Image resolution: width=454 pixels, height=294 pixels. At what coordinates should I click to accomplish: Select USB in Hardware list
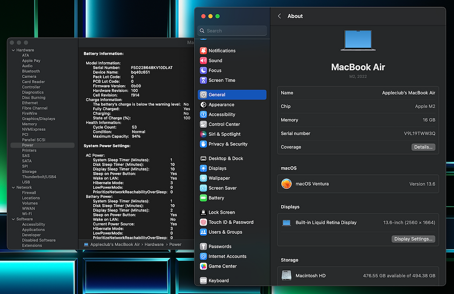[x=26, y=182]
